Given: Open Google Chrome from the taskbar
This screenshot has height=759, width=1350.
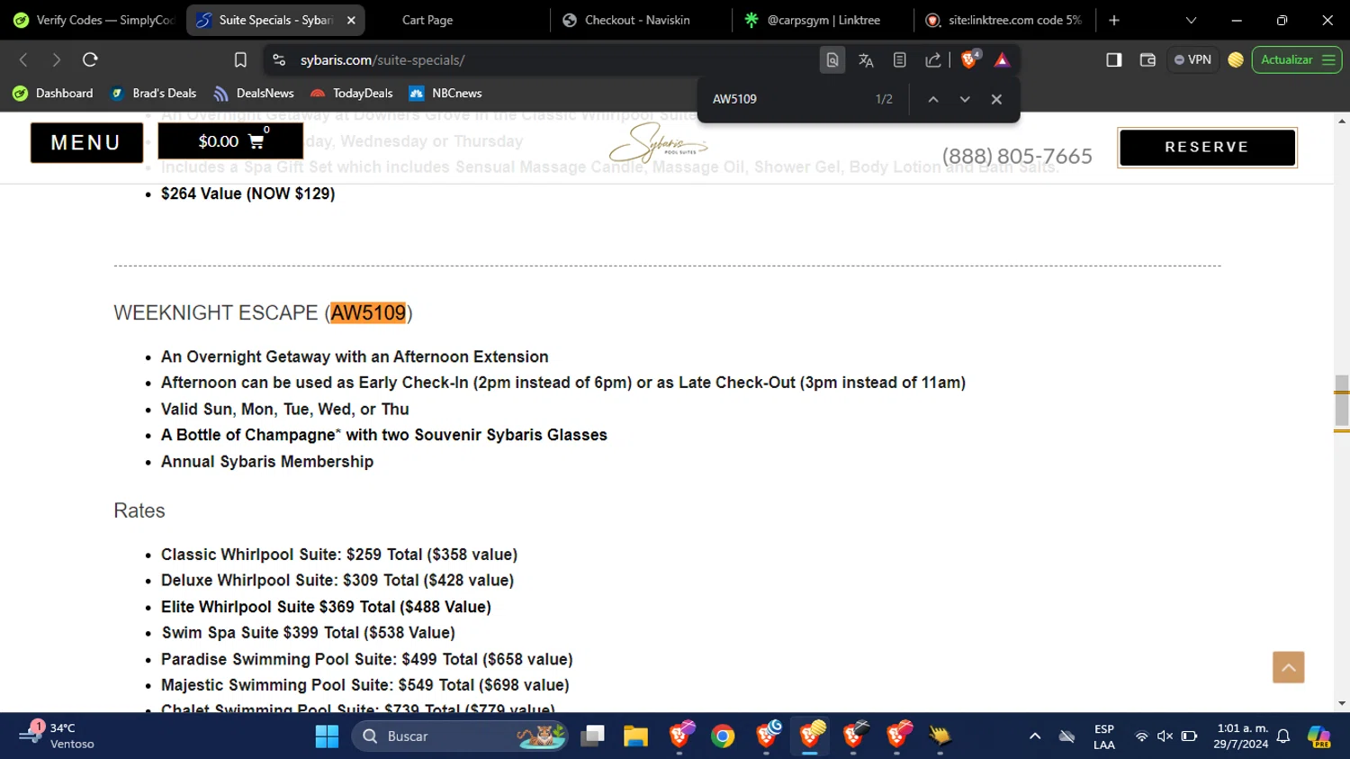Looking at the screenshot, I should coord(723,736).
